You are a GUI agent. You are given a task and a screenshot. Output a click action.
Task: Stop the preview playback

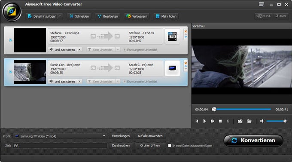[220, 121]
